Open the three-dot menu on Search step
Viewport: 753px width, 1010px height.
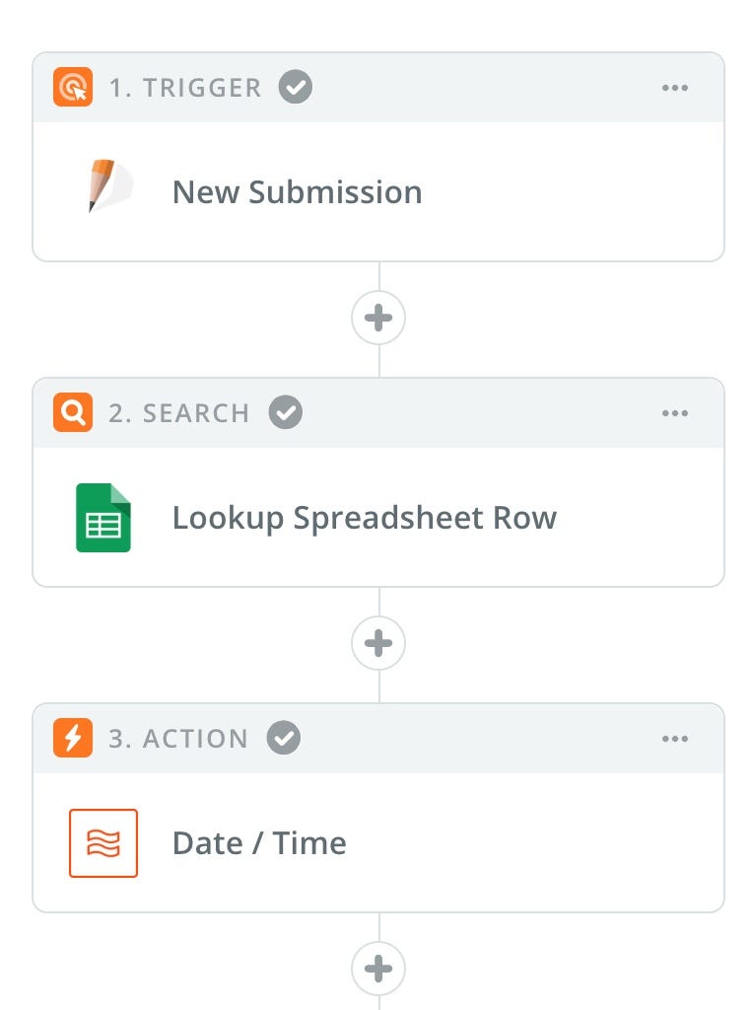pyautogui.click(x=674, y=413)
